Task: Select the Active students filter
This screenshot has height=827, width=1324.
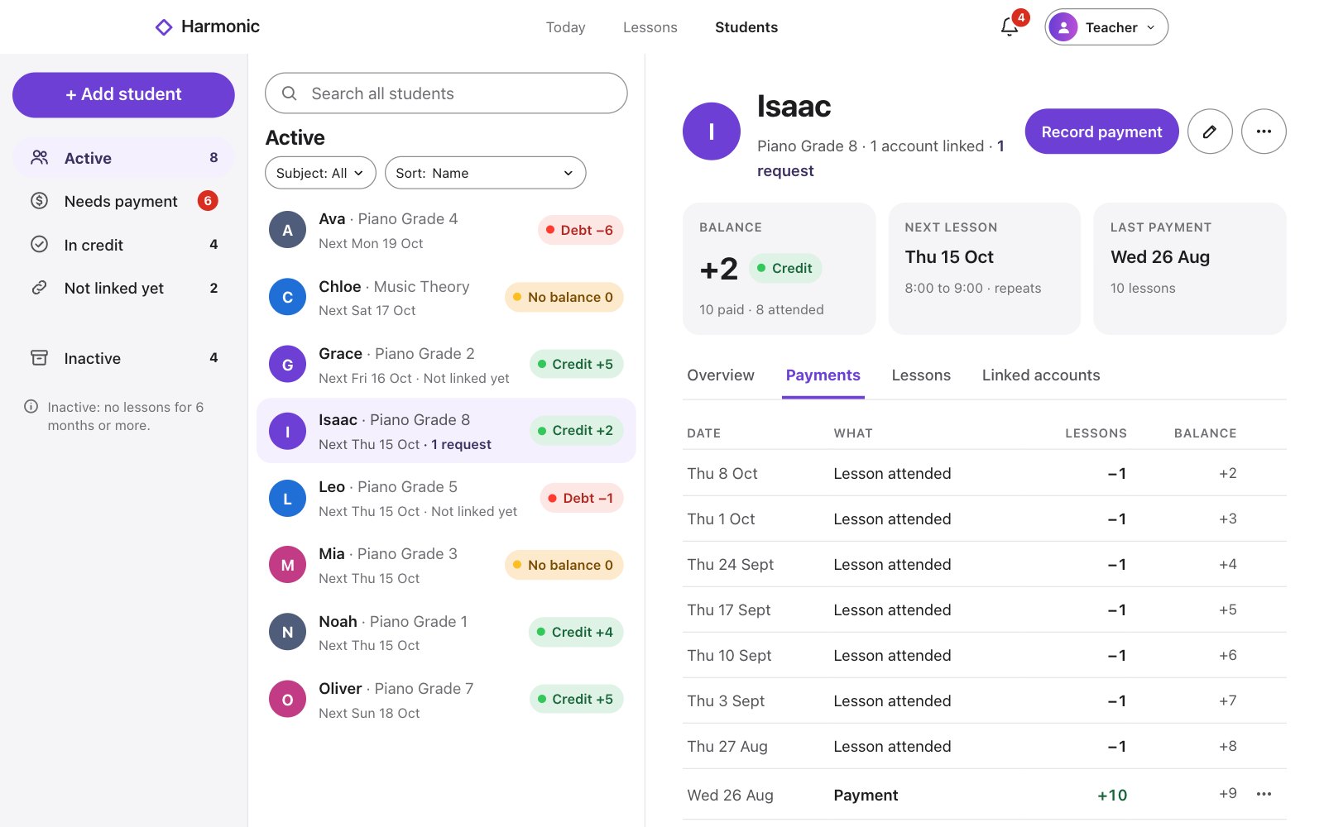Action: pos(123,158)
